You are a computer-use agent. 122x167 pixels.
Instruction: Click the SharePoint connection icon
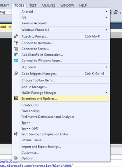point(16,54)
